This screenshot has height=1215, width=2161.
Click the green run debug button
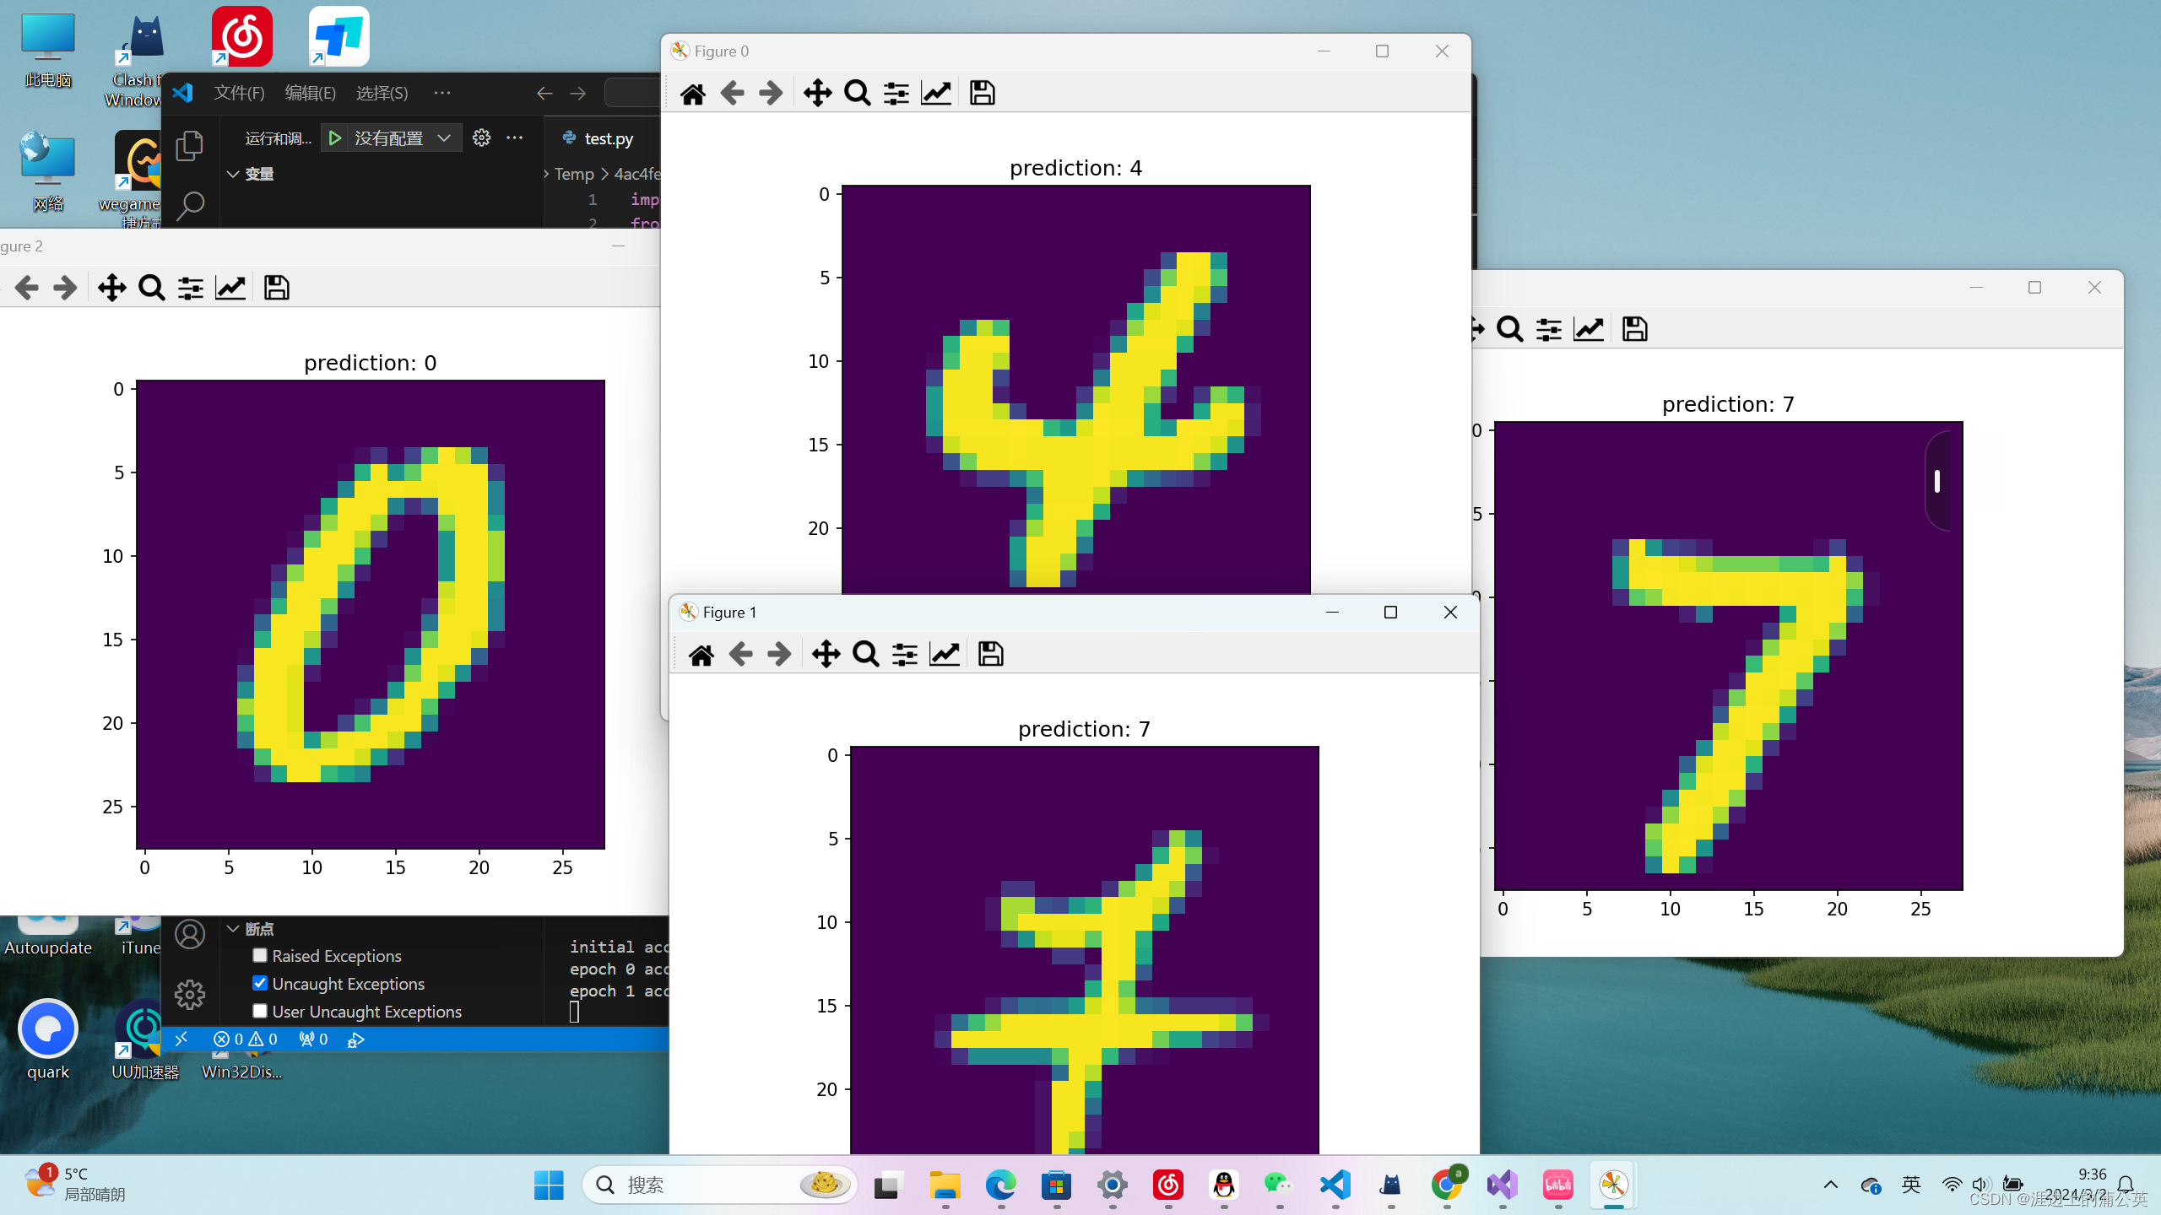(334, 138)
